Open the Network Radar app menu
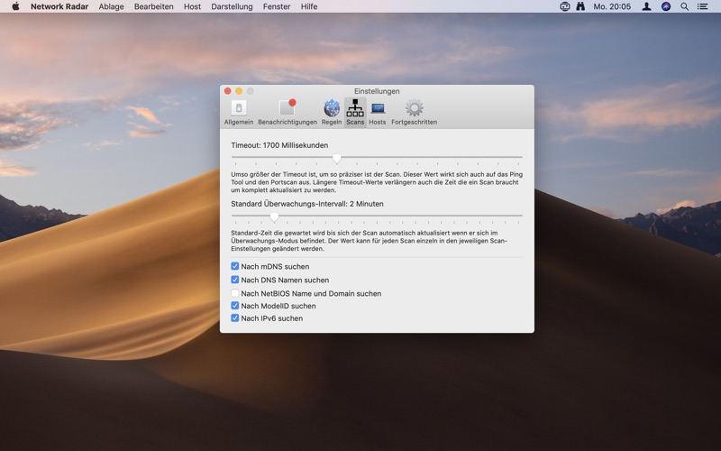The width and height of the screenshot is (721, 451). pos(59,6)
